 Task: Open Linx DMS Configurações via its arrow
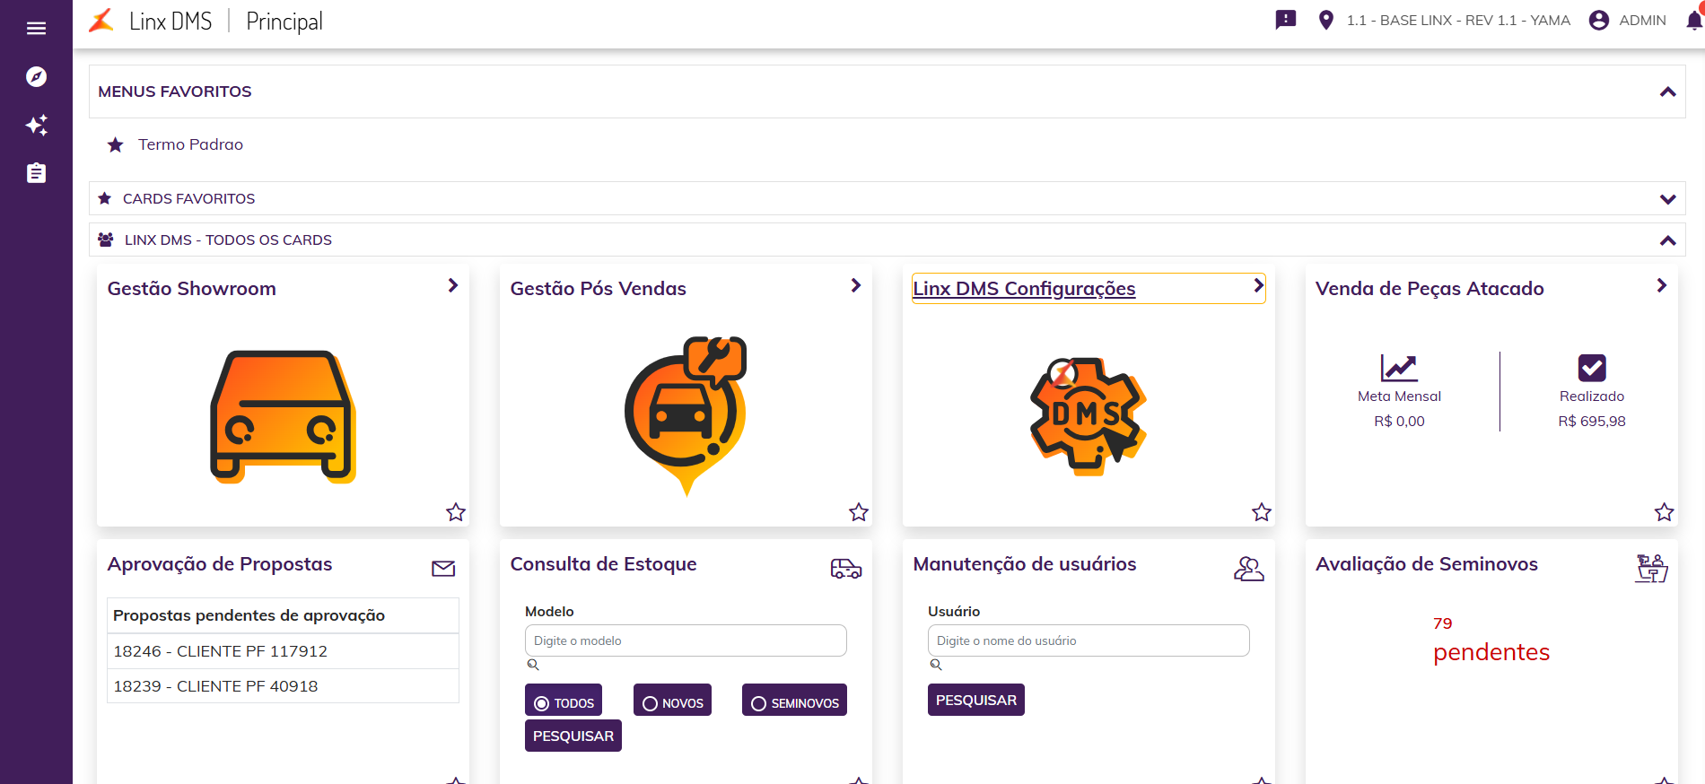click(1258, 285)
